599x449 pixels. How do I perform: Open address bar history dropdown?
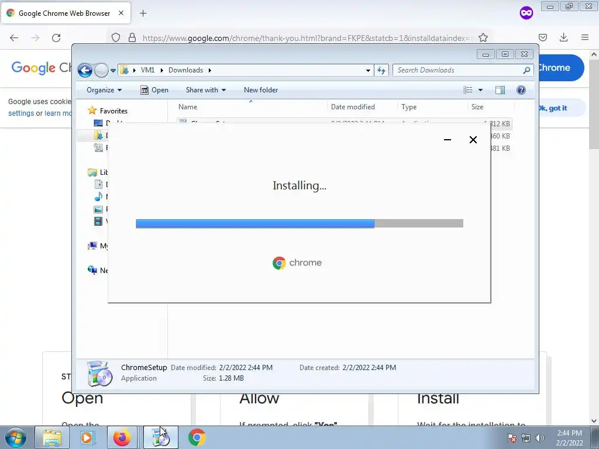(x=368, y=70)
